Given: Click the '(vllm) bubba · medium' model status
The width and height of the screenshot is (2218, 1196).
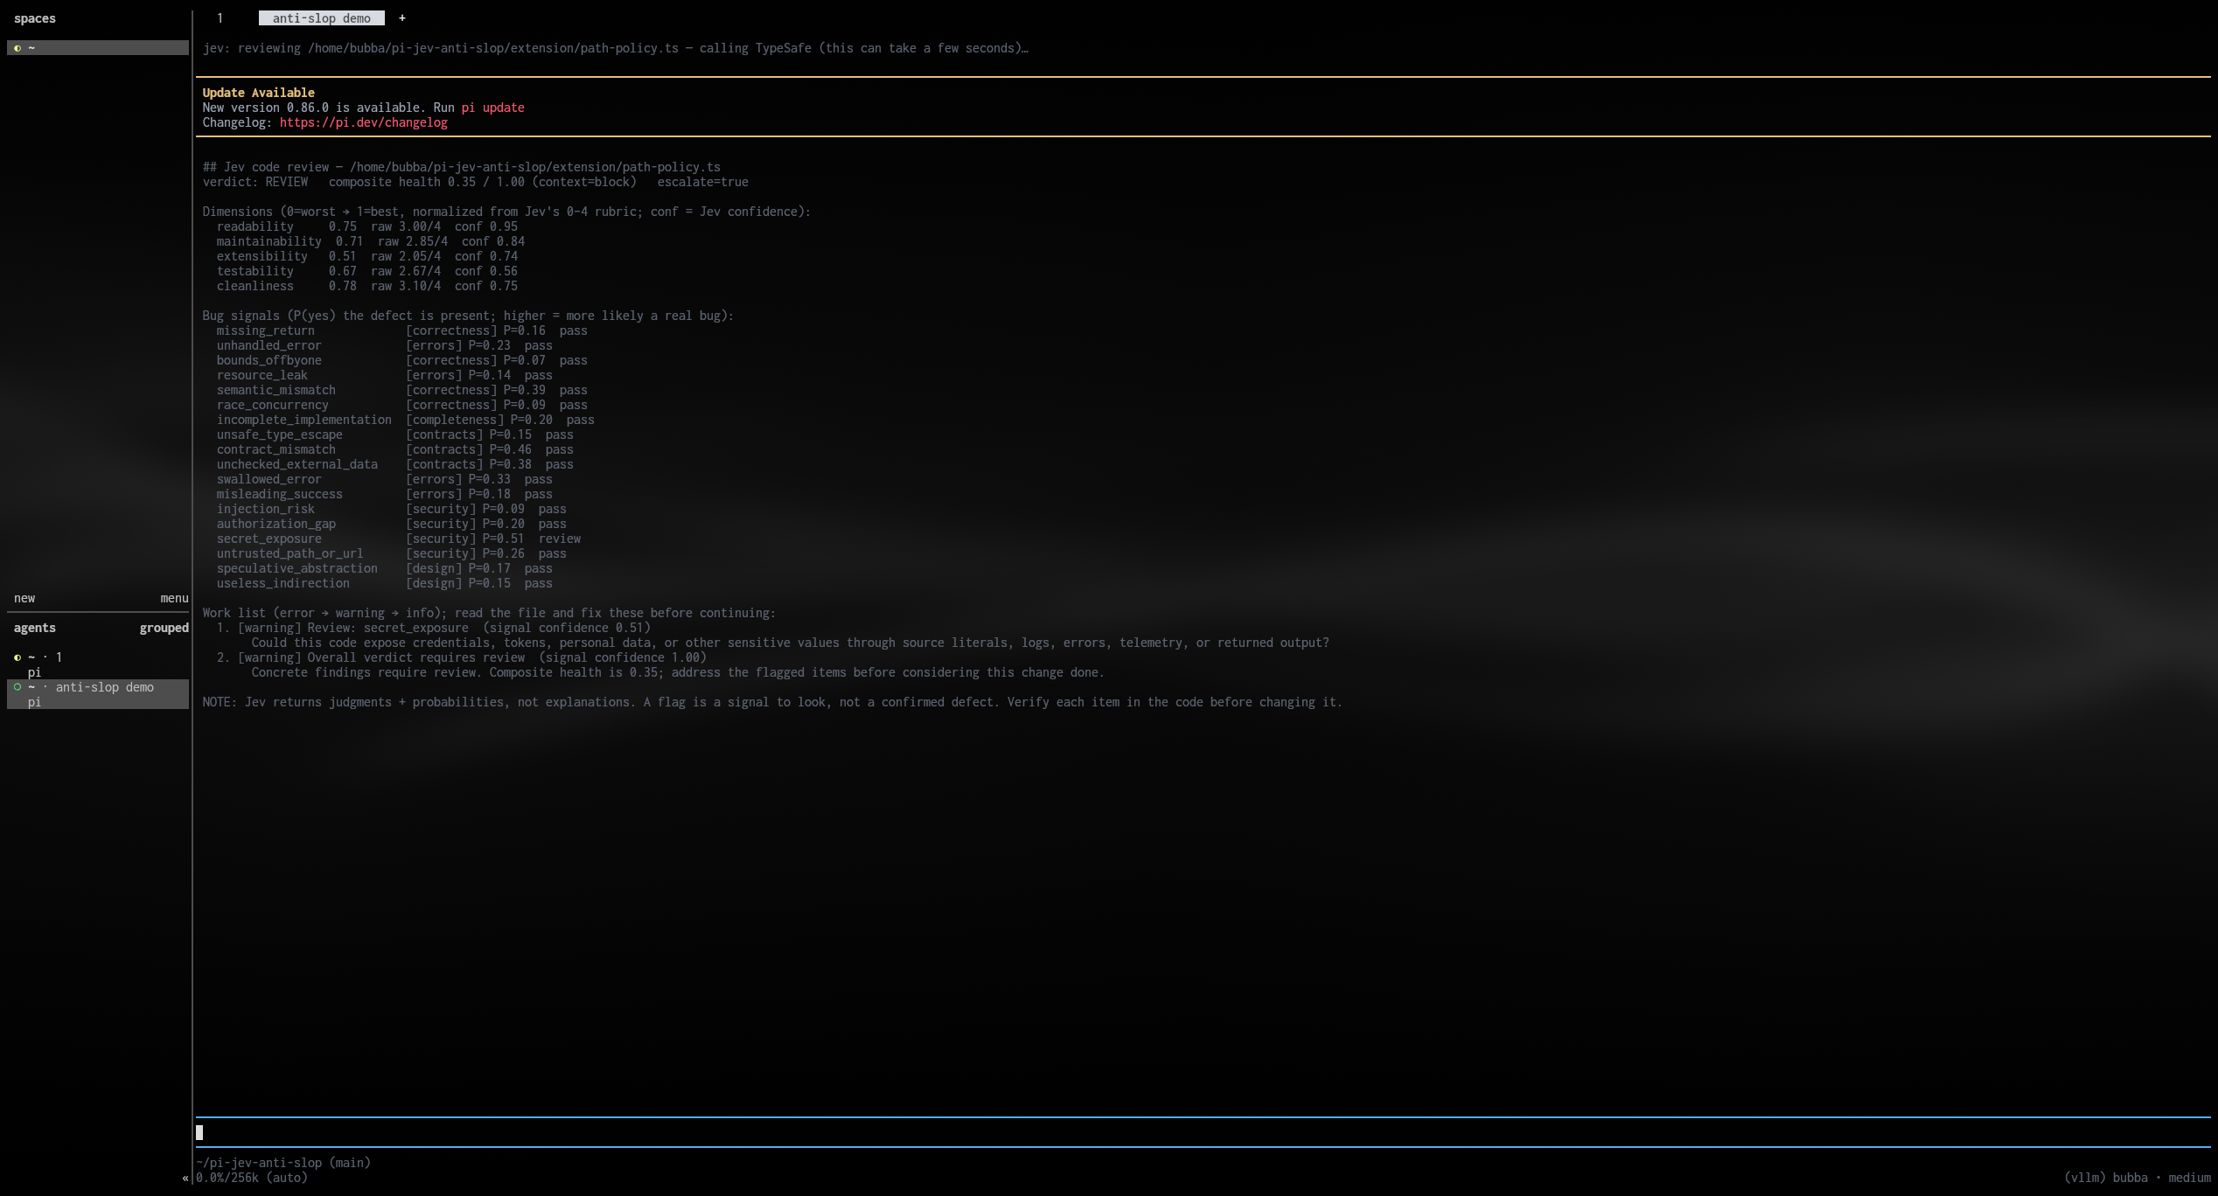Looking at the screenshot, I should pos(2137,1178).
